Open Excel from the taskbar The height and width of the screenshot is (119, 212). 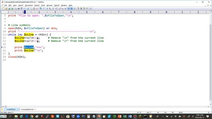(x=125, y=116)
